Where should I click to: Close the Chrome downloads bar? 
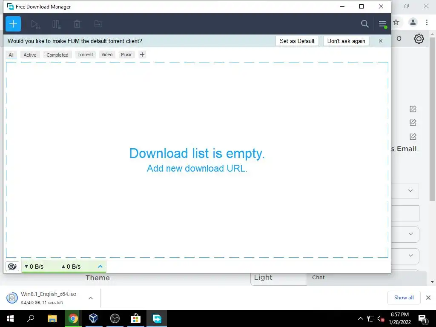click(x=428, y=298)
